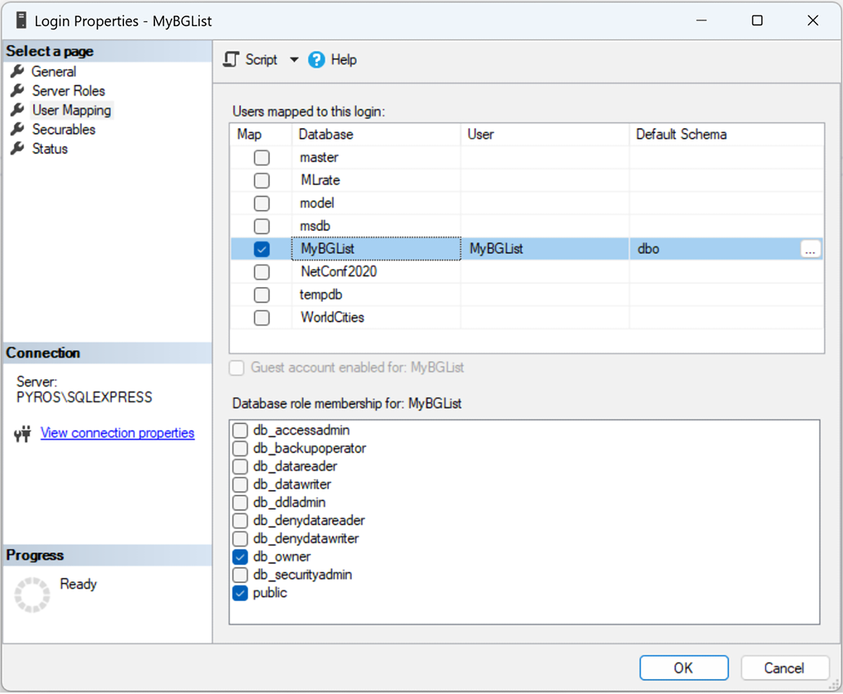The width and height of the screenshot is (843, 694).
Task: Go to the Status page
Action: [50, 148]
